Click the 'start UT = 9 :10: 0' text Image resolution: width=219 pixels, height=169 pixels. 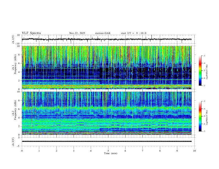click(134, 33)
